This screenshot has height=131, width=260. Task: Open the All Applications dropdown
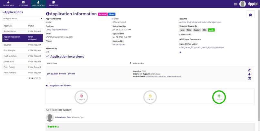tap(23, 19)
